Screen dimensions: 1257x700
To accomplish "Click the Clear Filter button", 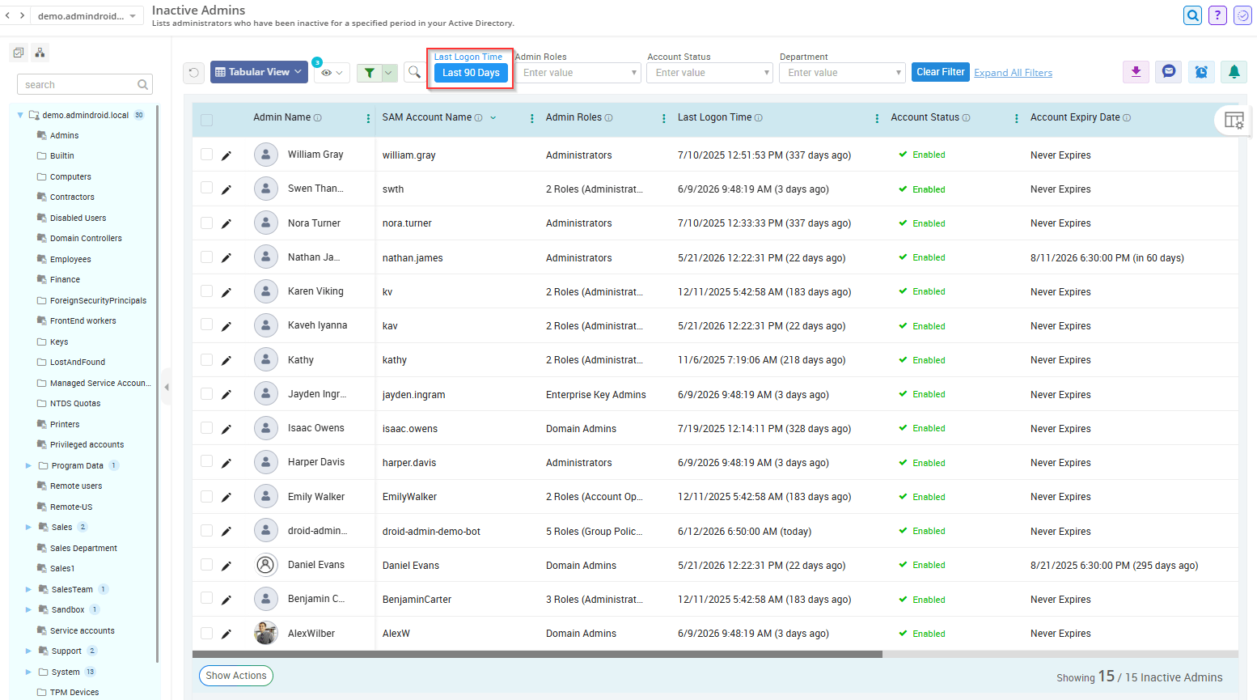I will point(941,72).
